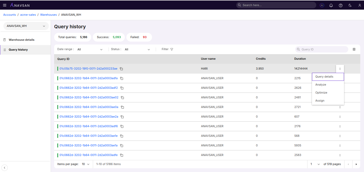Click the Query ID search field
The image size is (364, 172).
click(323, 49)
